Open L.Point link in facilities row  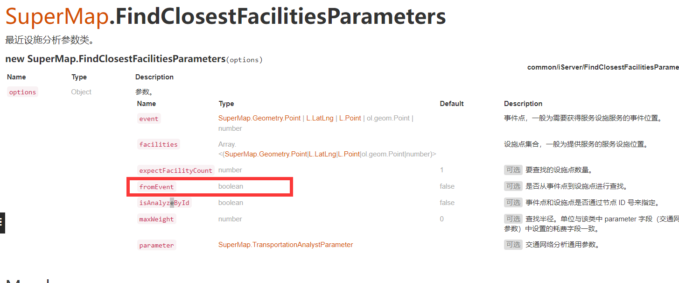[x=349, y=154]
